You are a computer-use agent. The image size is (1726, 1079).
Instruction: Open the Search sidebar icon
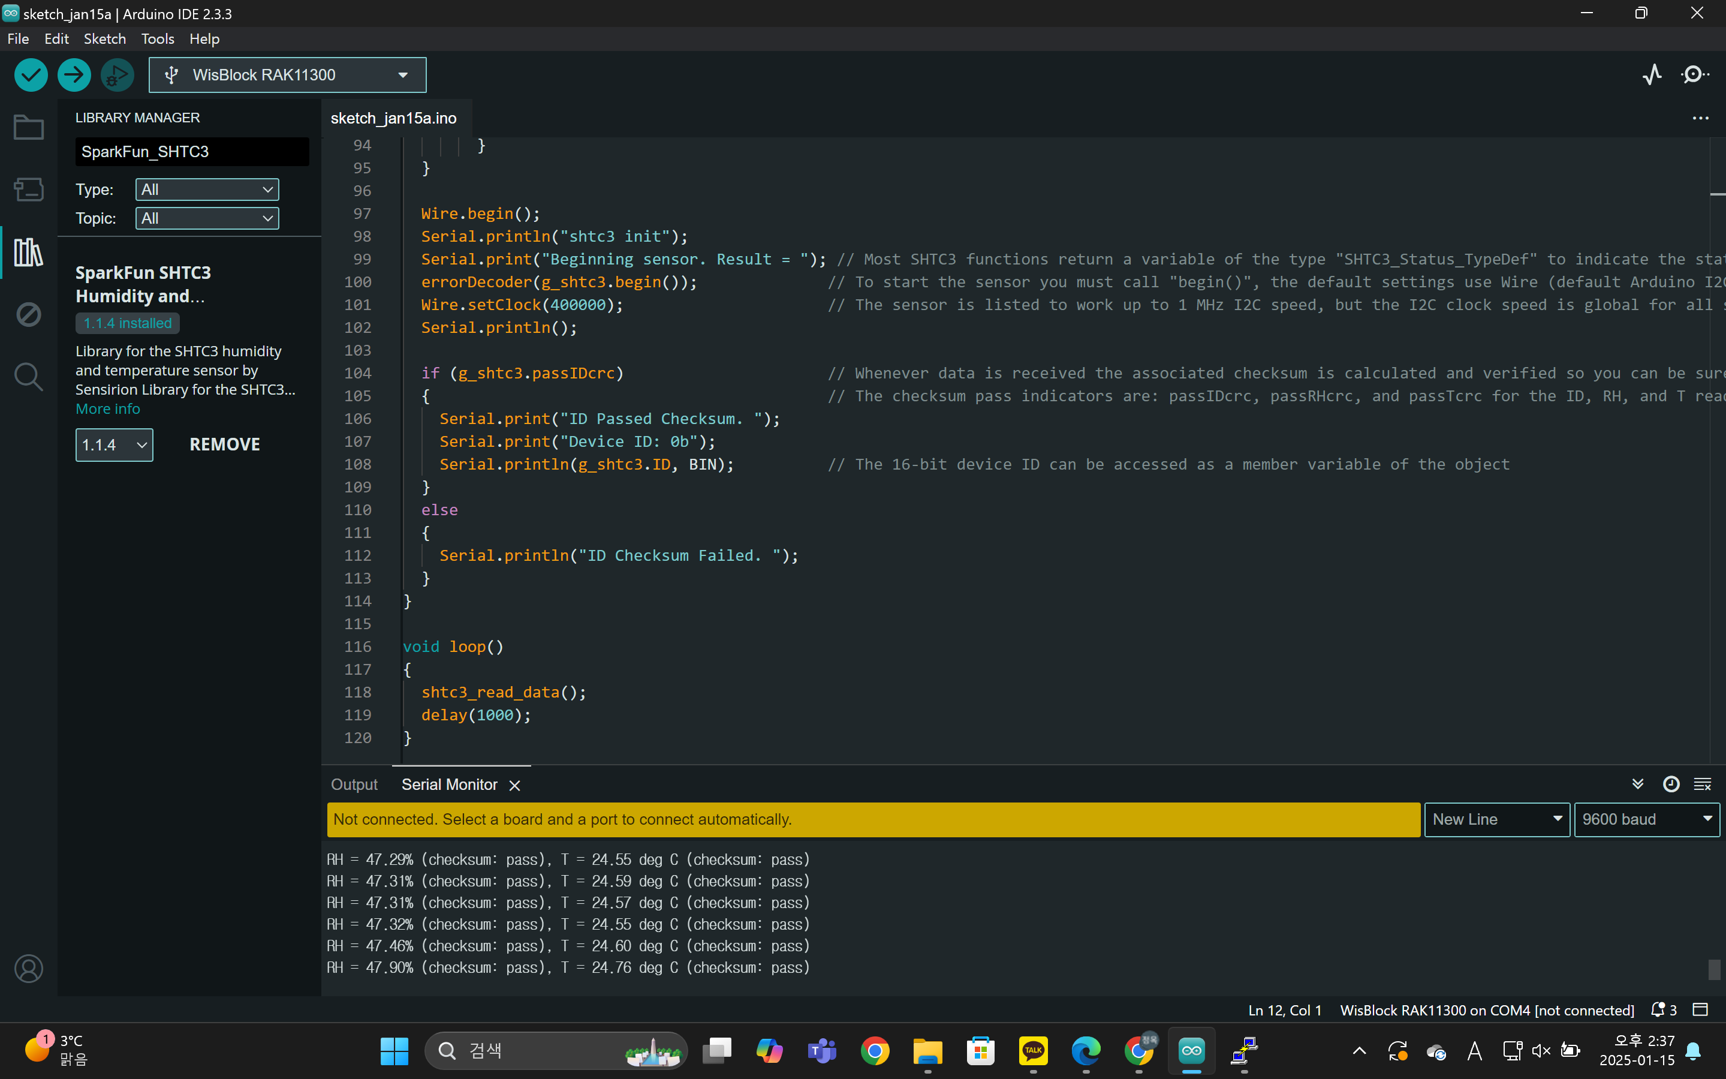tap(29, 376)
